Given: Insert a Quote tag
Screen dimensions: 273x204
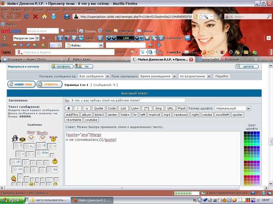Looking at the screenshot, I should [98, 108].
